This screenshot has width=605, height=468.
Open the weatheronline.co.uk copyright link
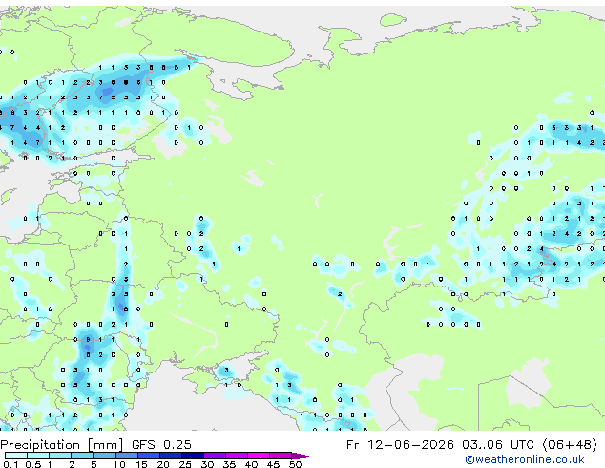pos(525,459)
